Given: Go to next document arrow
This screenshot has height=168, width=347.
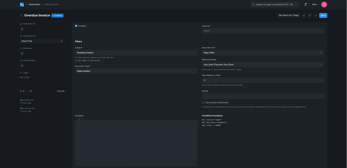Looking at the screenshot, I should 310,16.
